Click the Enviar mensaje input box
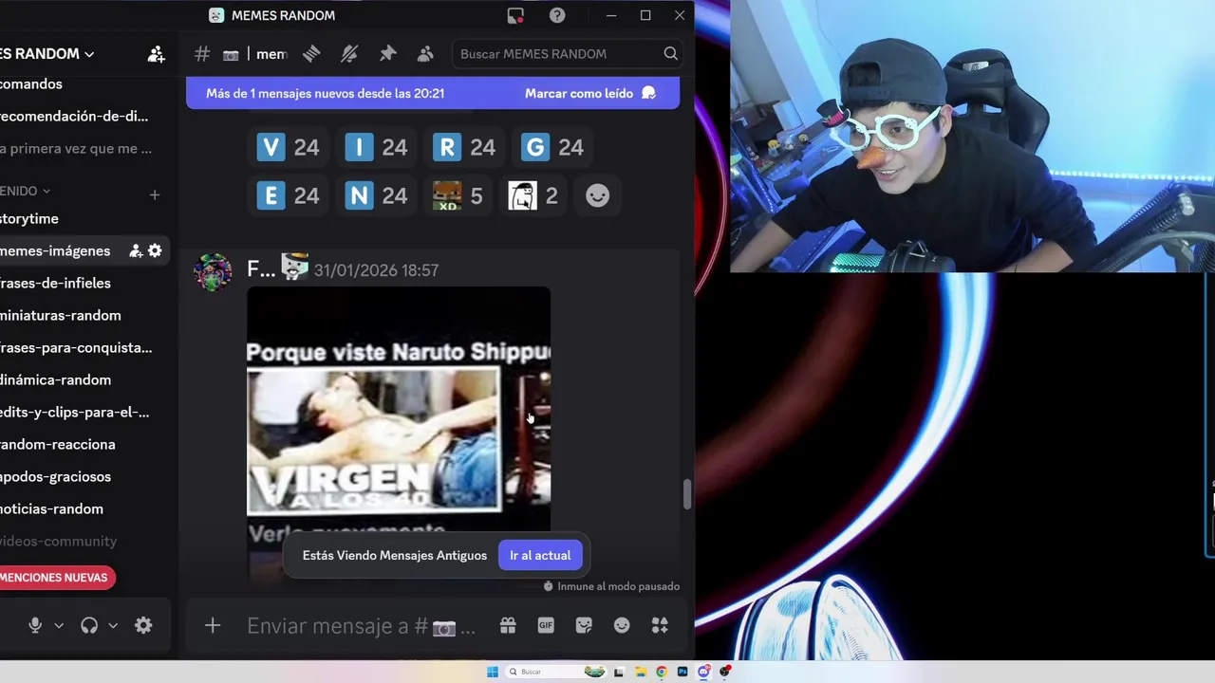Viewport: 1215px width, 683px height. pyautogui.click(x=361, y=626)
